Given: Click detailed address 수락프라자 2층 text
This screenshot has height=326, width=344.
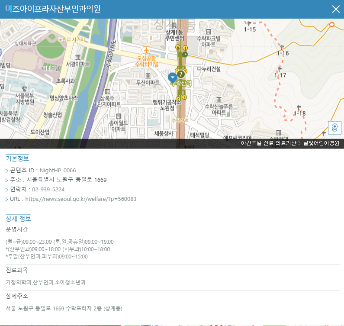Looking at the screenshot, I should (x=64, y=308).
